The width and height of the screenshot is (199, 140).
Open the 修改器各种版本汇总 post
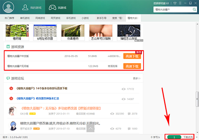tap(38, 98)
